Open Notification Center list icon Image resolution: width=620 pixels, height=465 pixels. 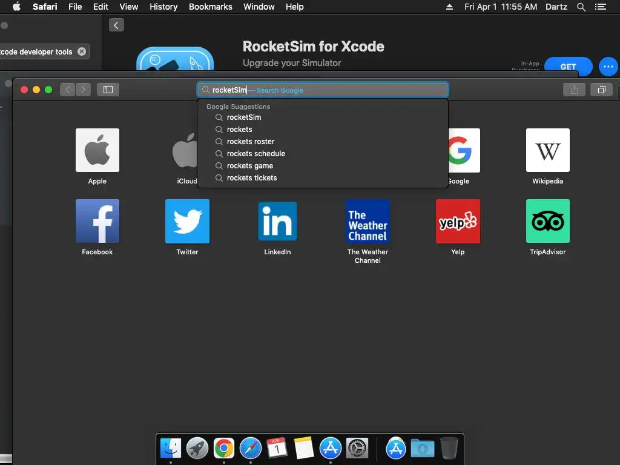600,7
